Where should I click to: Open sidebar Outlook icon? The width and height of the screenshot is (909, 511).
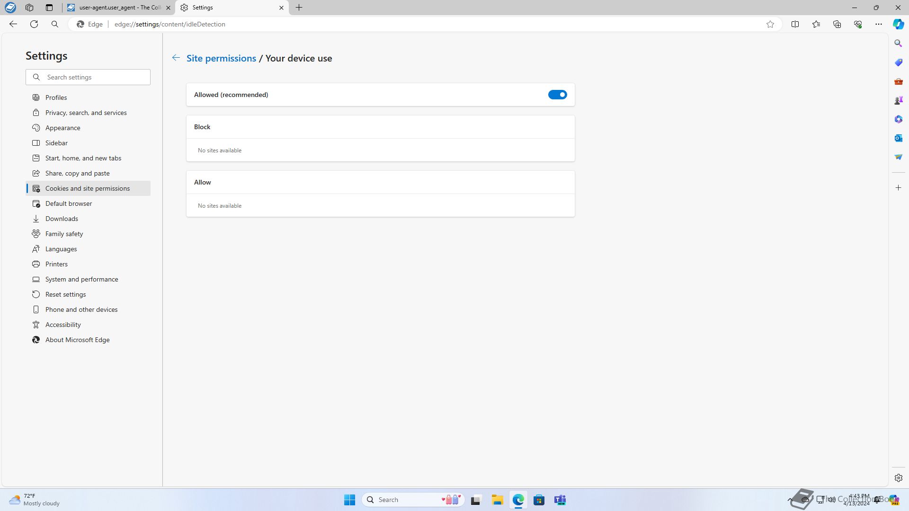point(898,138)
